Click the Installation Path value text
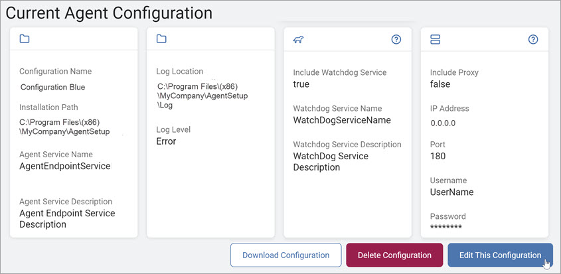 click(x=64, y=127)
